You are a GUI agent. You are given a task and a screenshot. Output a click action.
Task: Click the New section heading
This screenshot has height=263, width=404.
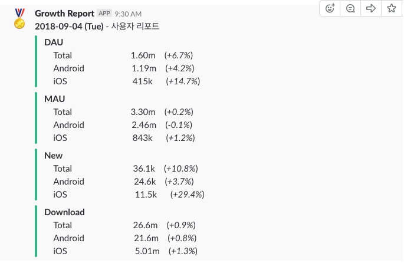point(53,156)
